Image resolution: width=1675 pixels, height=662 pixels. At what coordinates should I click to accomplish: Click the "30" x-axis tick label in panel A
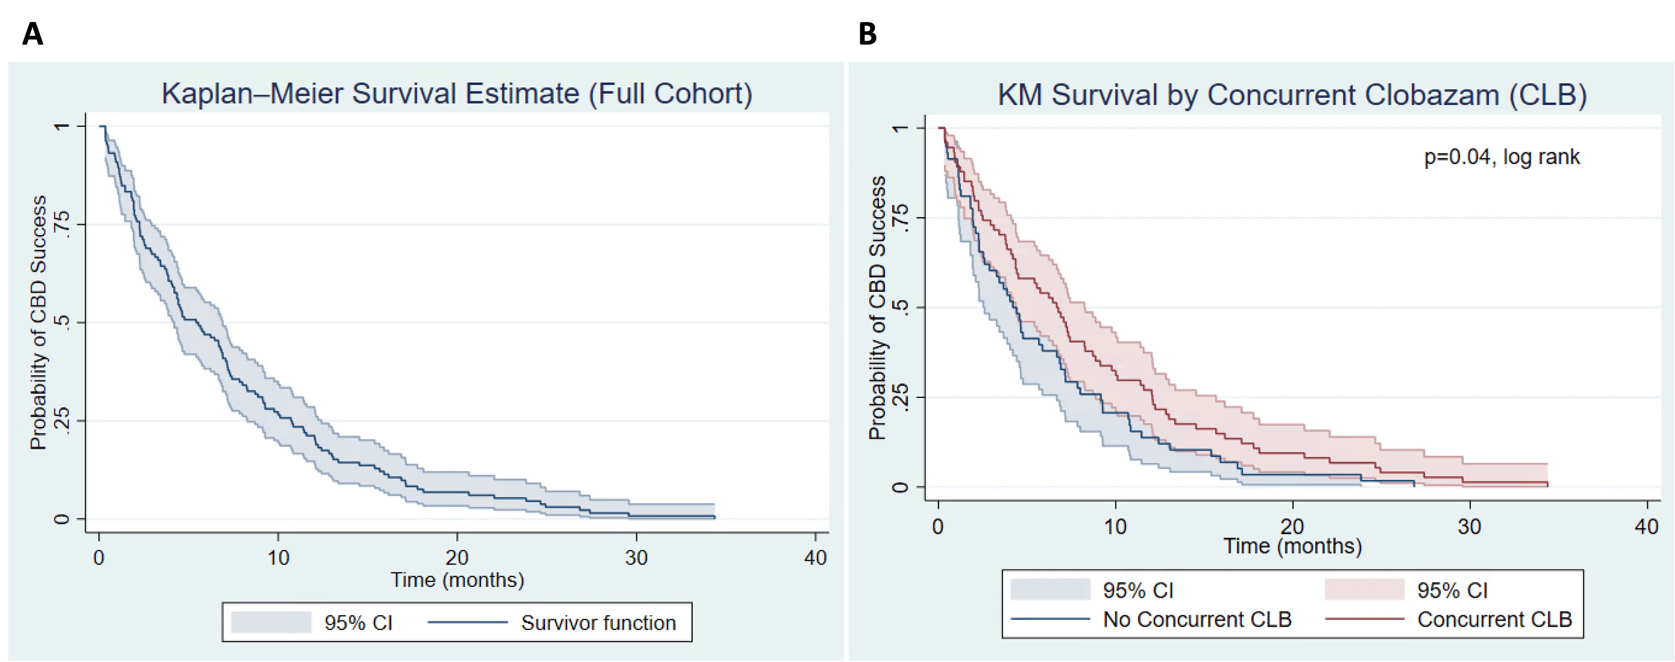pyautogui.click(x=636, y=557)
